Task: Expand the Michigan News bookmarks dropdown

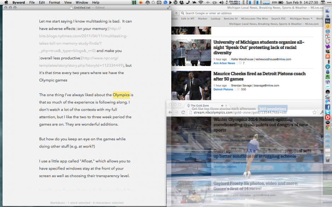Action: (301, 19)
